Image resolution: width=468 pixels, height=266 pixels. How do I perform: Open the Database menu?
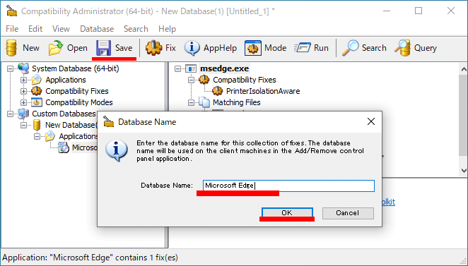(97, 29)
